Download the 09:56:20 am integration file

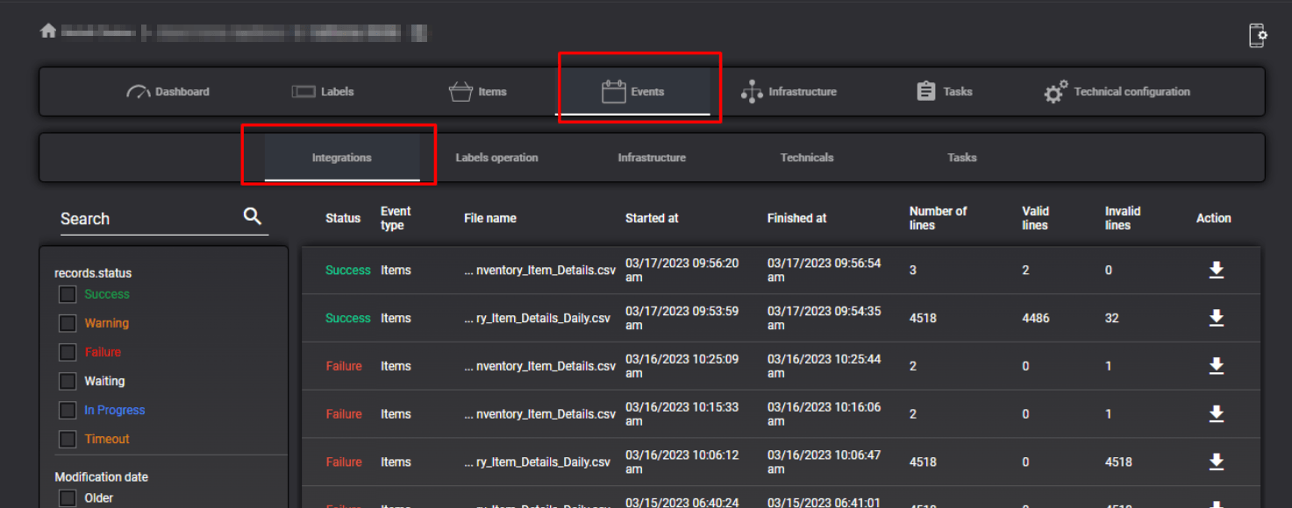pyautogui.click(x=1216, y=271)
